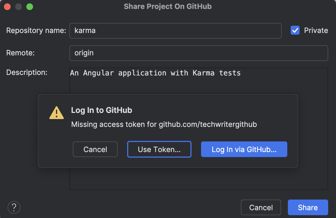Click the Share Project On GitHub title

coord(168,6)
